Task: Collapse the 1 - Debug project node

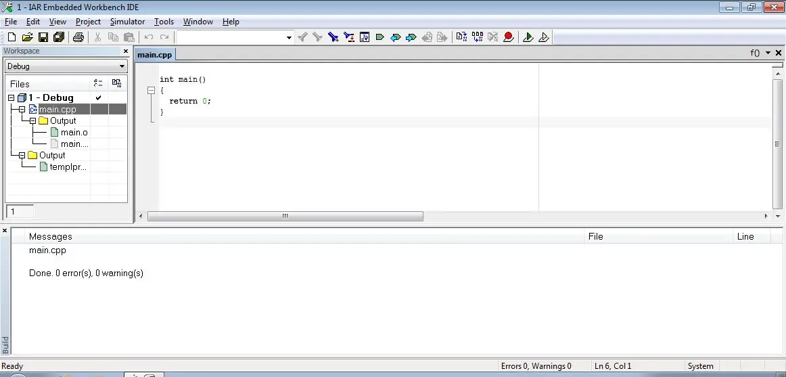Action: [x=11, y=97]
